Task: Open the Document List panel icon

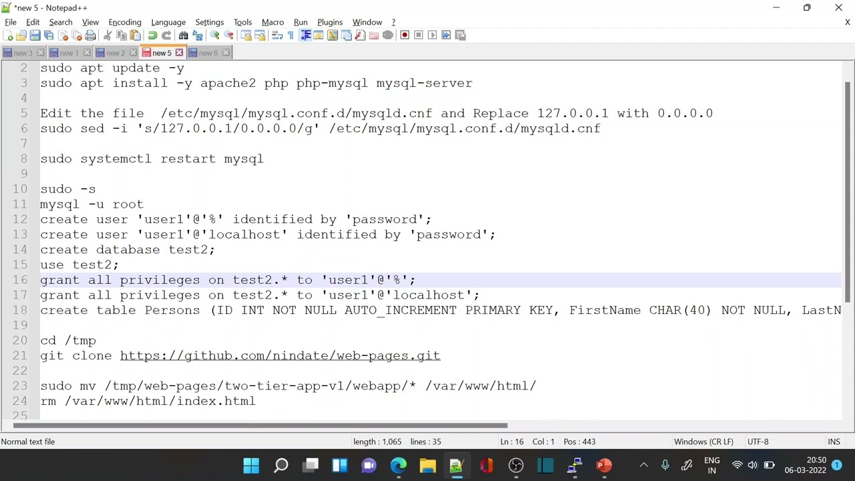Action: coord(346,35)
